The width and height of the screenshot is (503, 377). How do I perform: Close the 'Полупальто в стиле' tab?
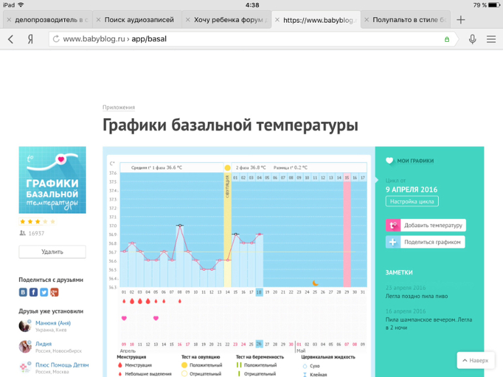[367, 20]
